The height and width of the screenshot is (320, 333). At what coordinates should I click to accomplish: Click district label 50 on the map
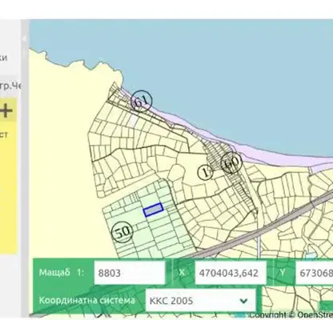coord(122,232)
